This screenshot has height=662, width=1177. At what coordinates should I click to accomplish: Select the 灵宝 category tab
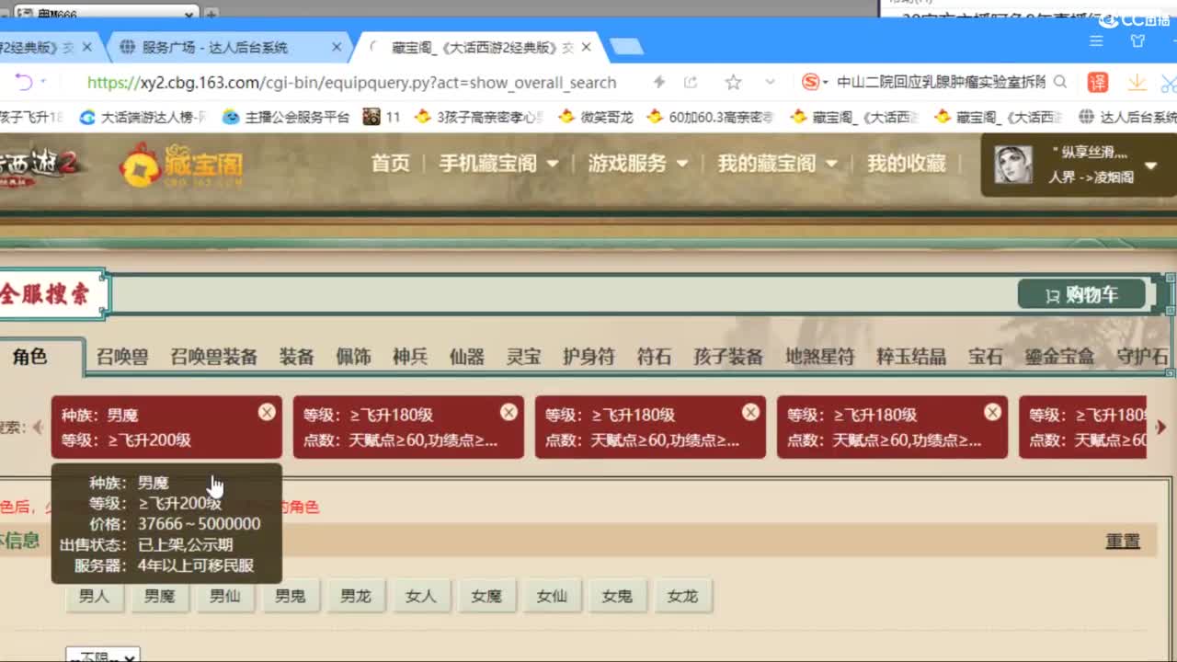click(524, 357)
